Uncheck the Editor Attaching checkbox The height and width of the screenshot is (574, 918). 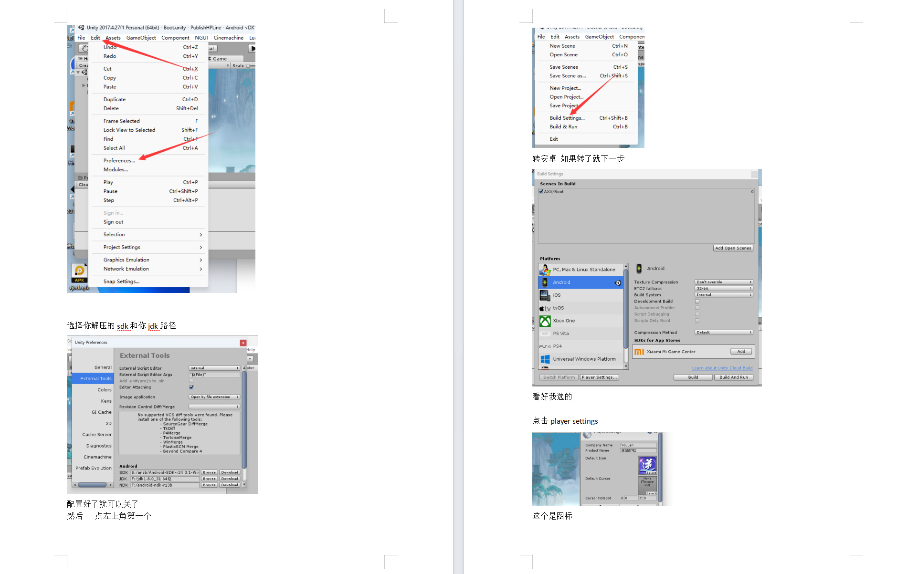coord(191,387)
